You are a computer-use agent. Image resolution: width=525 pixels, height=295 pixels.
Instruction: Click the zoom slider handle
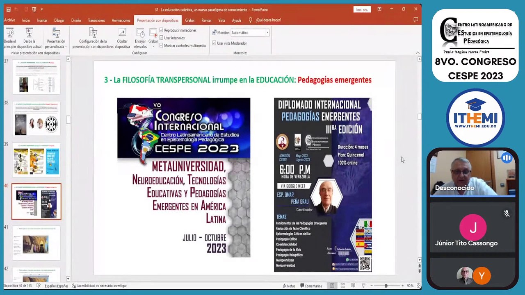pyautogui.click(x=386, y=286)
